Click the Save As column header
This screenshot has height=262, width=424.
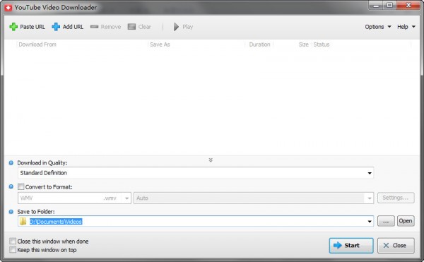click(160, 44)
